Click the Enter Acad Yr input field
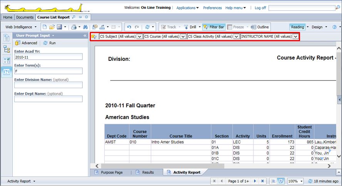Screen dimensions: 342x186 49,57
